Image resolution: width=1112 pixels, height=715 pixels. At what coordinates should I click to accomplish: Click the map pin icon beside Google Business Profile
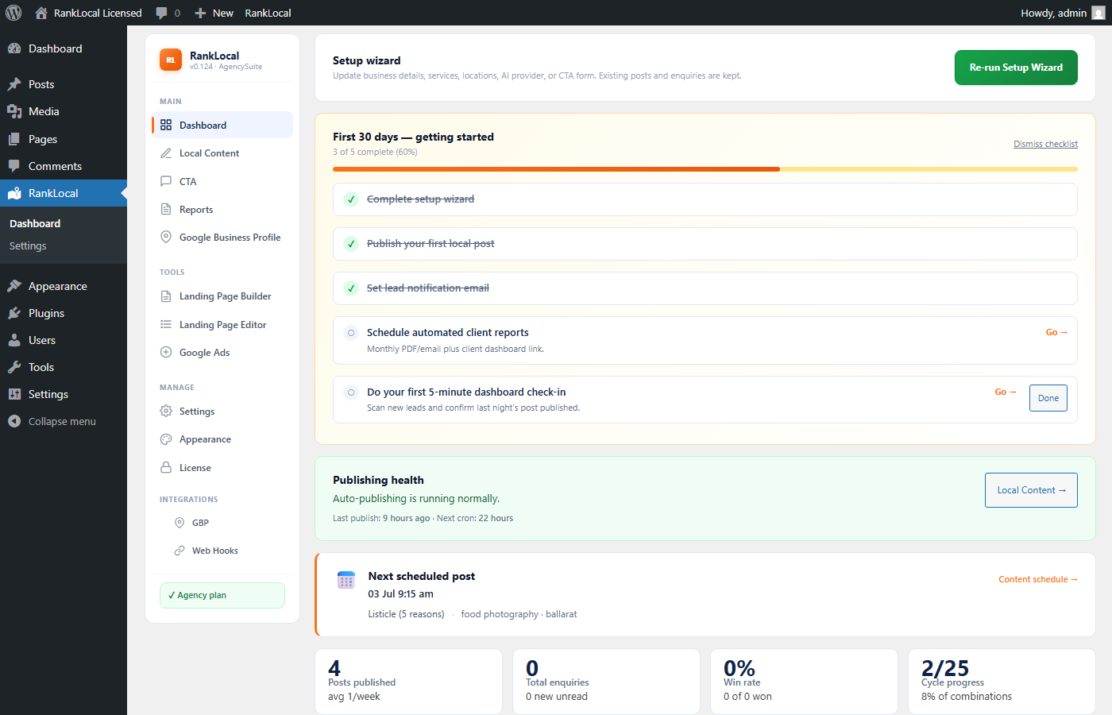coord(166,237)
